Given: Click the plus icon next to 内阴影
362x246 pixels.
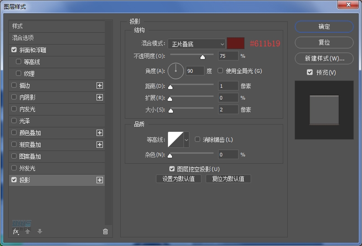Looking at the screenshot, I should 100,97.
